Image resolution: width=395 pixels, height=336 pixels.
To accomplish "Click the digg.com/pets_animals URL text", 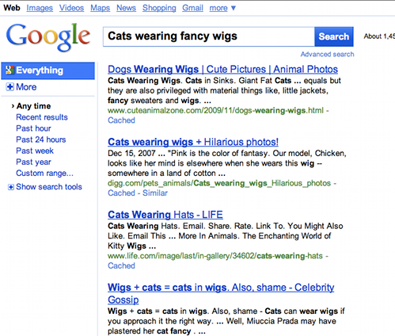I will click(219, 183).
